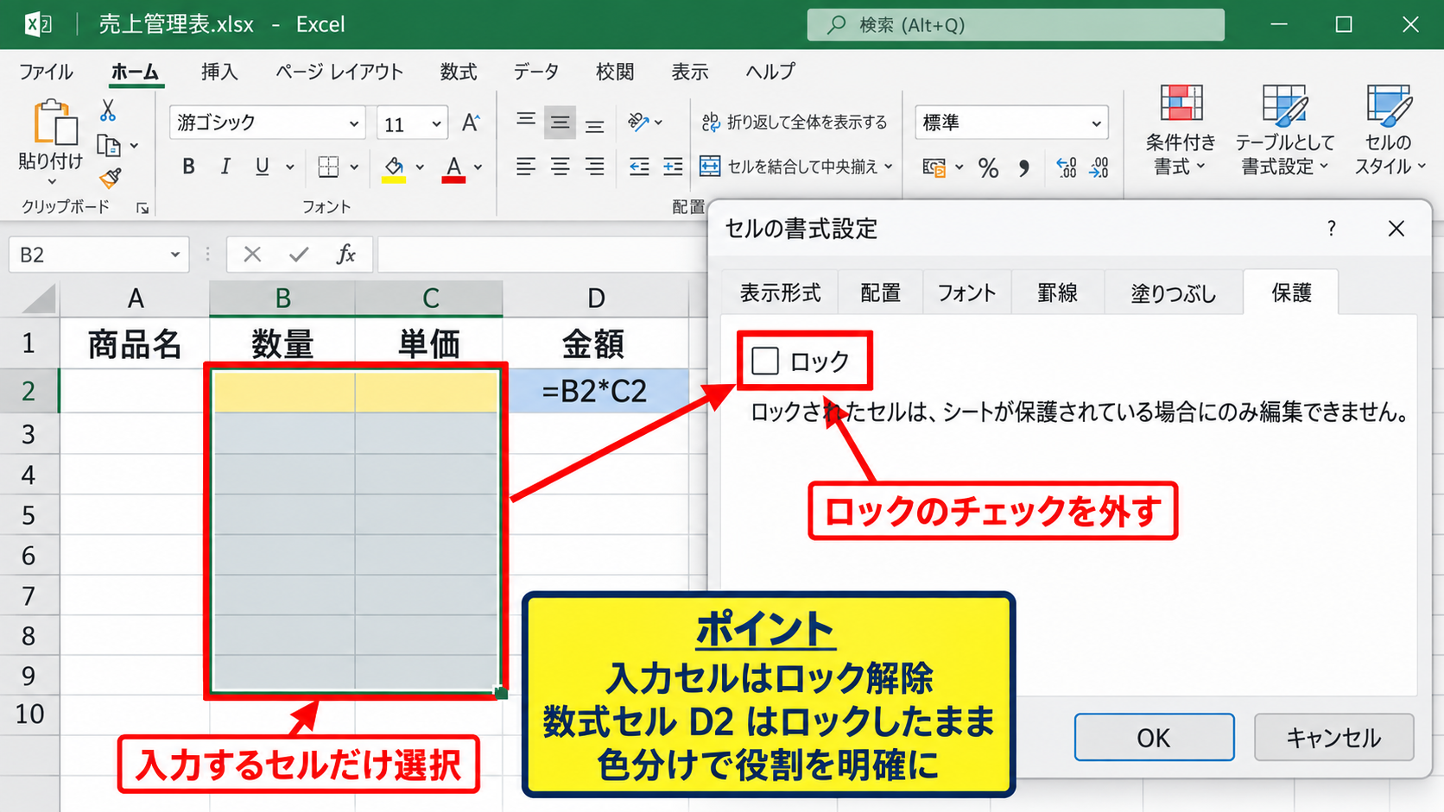Viewport: 1444px width, 812px height.
Task: Apply Percent Style format
Action: (988, 167)
